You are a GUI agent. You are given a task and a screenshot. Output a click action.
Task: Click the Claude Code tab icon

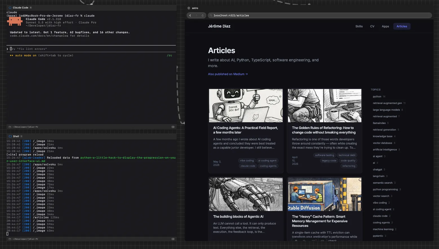10,8
